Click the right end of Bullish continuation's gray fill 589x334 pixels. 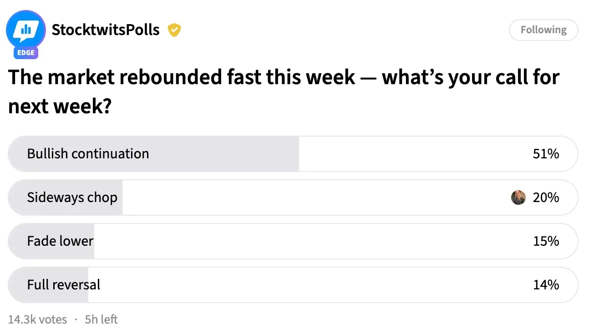(295, 154)
